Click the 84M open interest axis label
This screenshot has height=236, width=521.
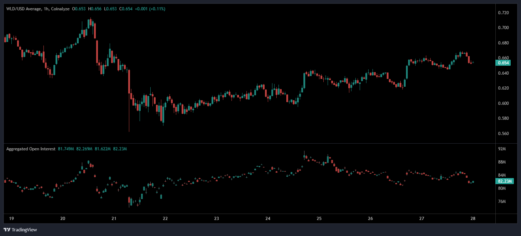[502, 175]
